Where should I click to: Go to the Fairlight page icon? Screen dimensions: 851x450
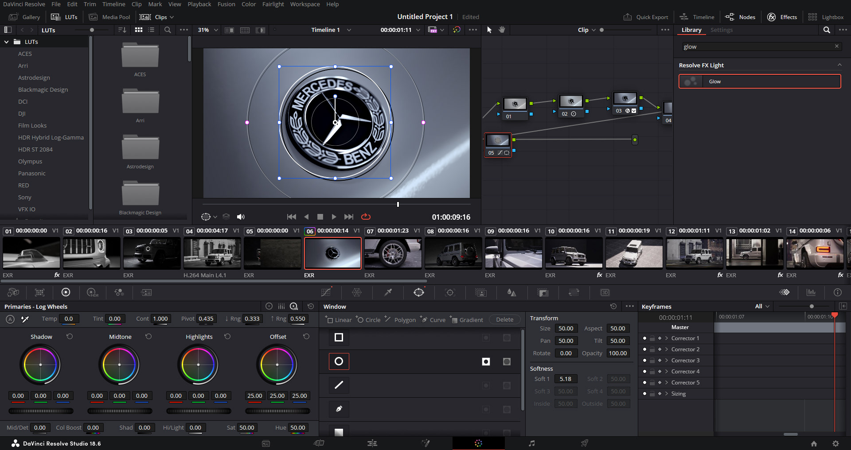pos(532,443)
